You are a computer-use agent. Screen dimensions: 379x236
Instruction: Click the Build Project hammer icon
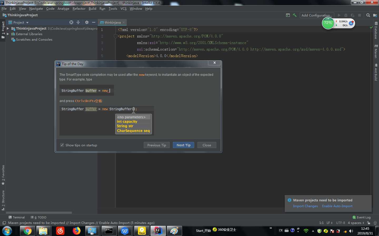tap(295, 15)
